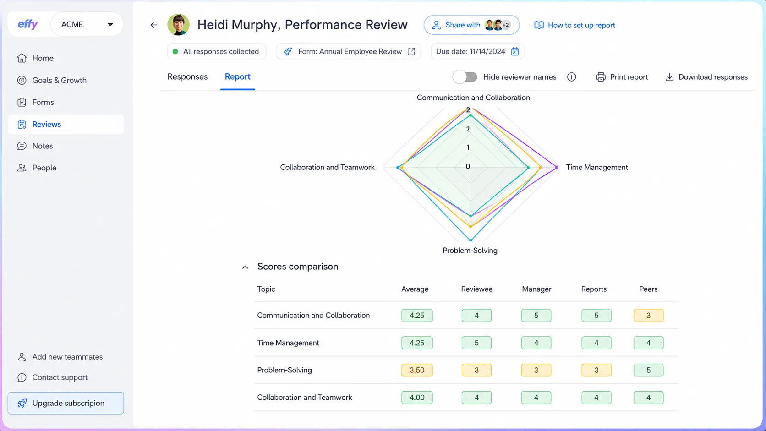
Task: Switch to the Responses tab
Action: tap(187, 76)
